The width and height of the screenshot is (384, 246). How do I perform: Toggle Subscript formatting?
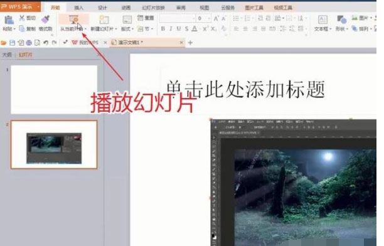213,29
